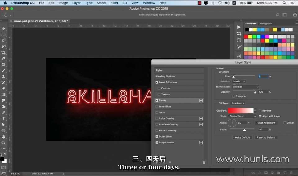Open the Character panel icon
298x176 pixels.
(x=239, y=56)
